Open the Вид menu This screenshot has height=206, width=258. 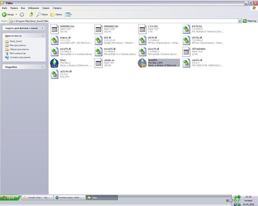click(x=23, y=8)
